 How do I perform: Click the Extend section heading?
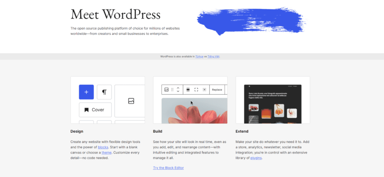pos(242,132)
